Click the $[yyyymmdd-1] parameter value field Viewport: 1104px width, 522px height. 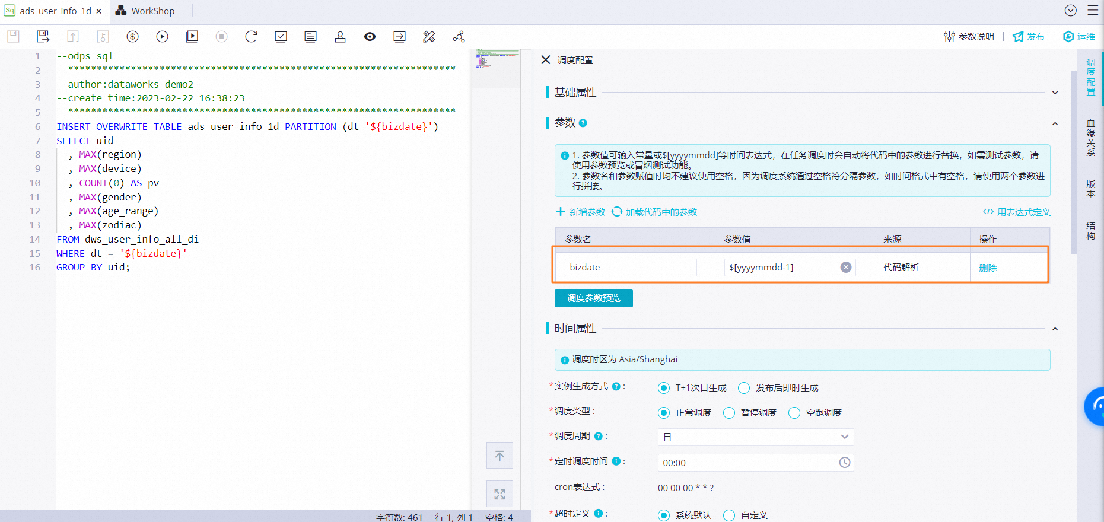click(x=789, y=268)
